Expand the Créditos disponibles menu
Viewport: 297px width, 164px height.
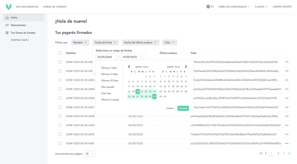coord(234,6)
